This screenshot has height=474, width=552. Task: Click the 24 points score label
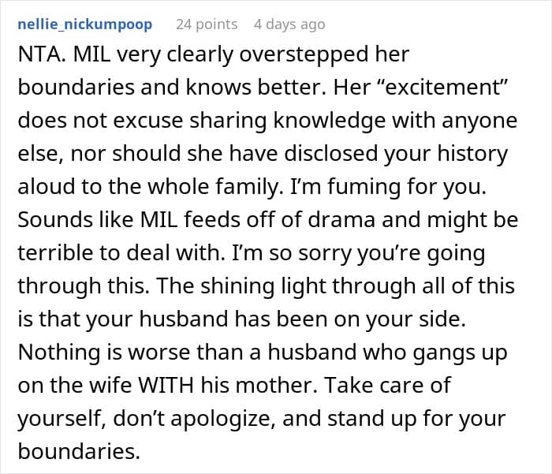click(x=207, y=24)
